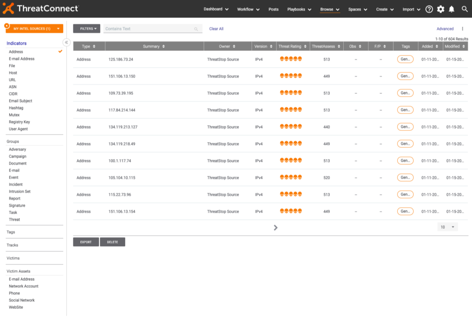Click Clear All link
This screenshot has height=318, width=472.
(216, 29)
